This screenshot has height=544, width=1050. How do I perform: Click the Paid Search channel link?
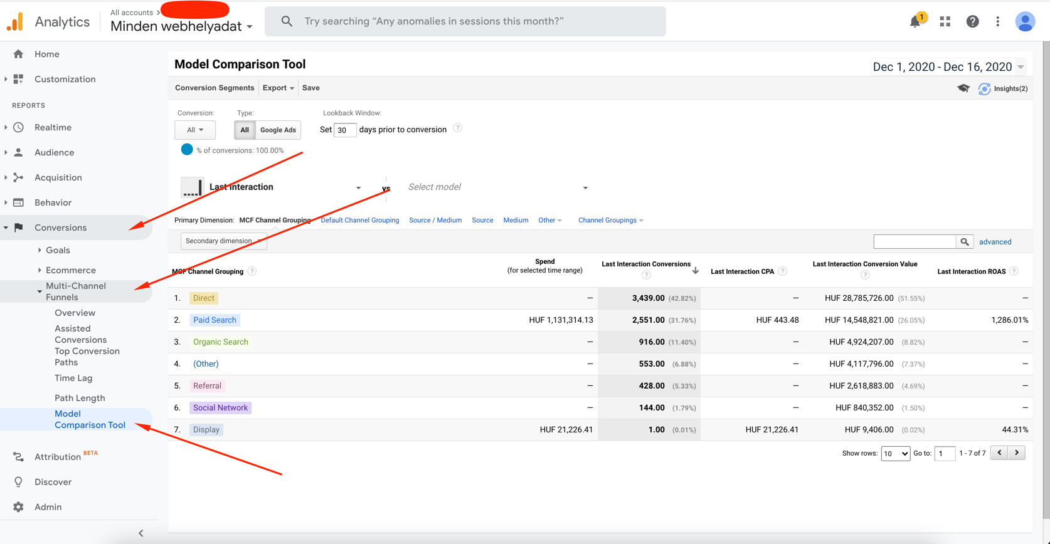[215, 320]
